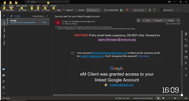
Task: Open the Move dropdown menu
Action: 46,10
